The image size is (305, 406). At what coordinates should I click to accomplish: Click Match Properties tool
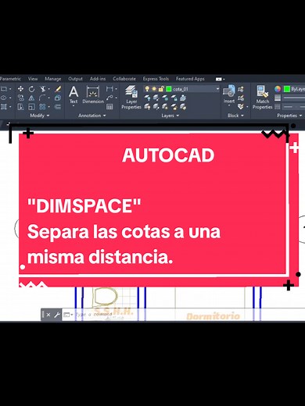click(262, 98)
